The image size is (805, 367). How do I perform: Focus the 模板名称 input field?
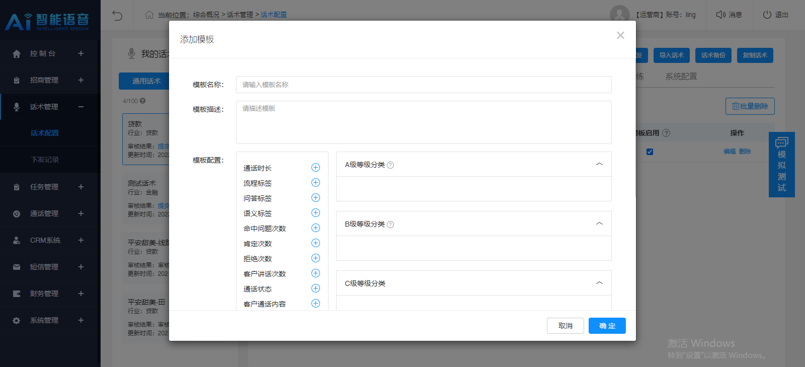[424, 85]
